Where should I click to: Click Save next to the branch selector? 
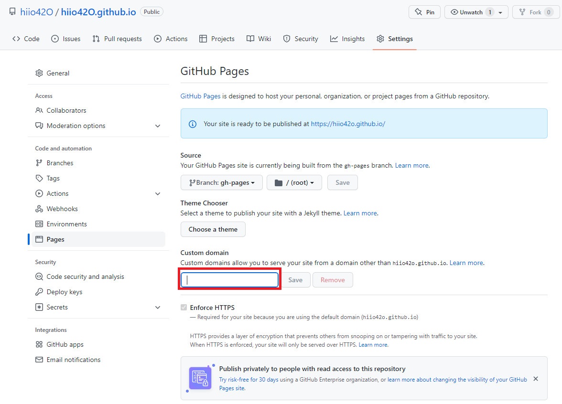coord(342,182)
